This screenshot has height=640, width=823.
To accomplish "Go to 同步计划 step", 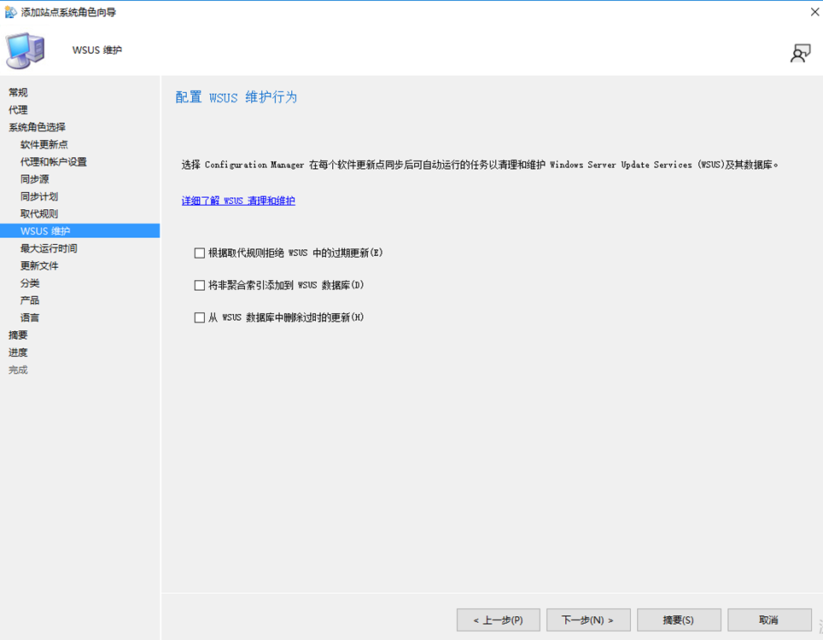I will [39, 196].
